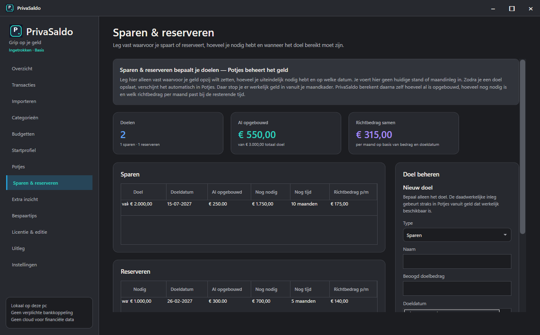Image resolution: width=540 pixels, height=335 pixels.
Task: Click the date 26-02-2027
Action: (x=180, y=301)
